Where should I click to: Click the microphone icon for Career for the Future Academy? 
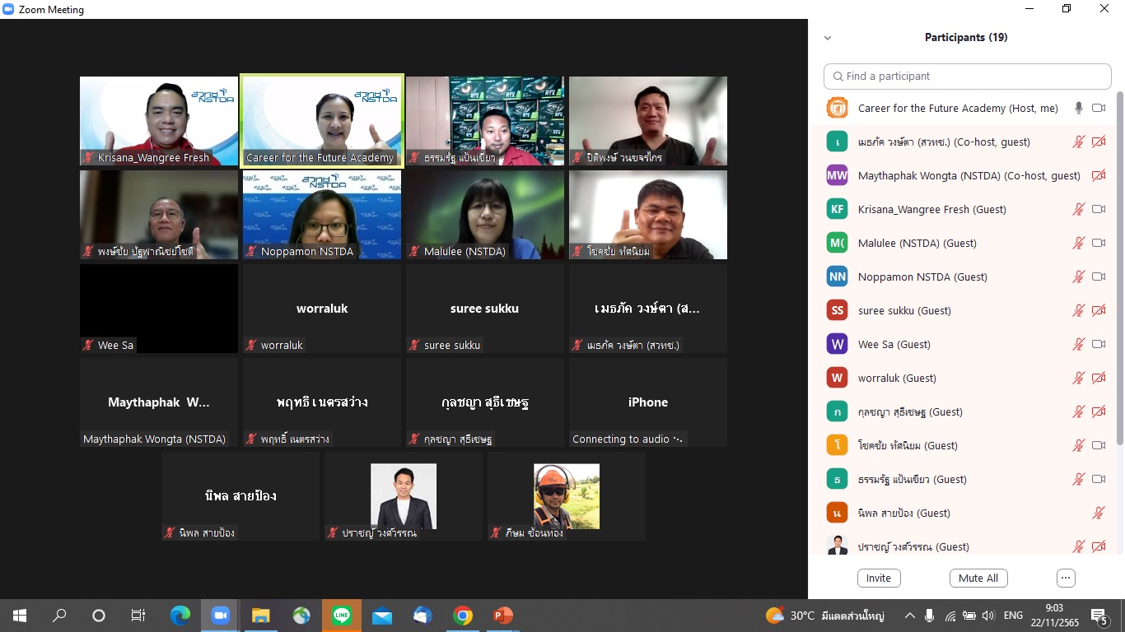click(x=1078, y=108)
